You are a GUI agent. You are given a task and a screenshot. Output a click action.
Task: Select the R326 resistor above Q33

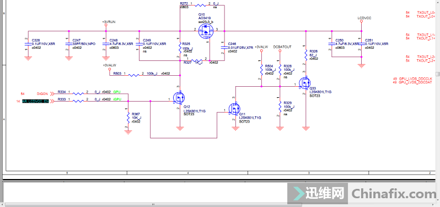(x=306, y=55)
